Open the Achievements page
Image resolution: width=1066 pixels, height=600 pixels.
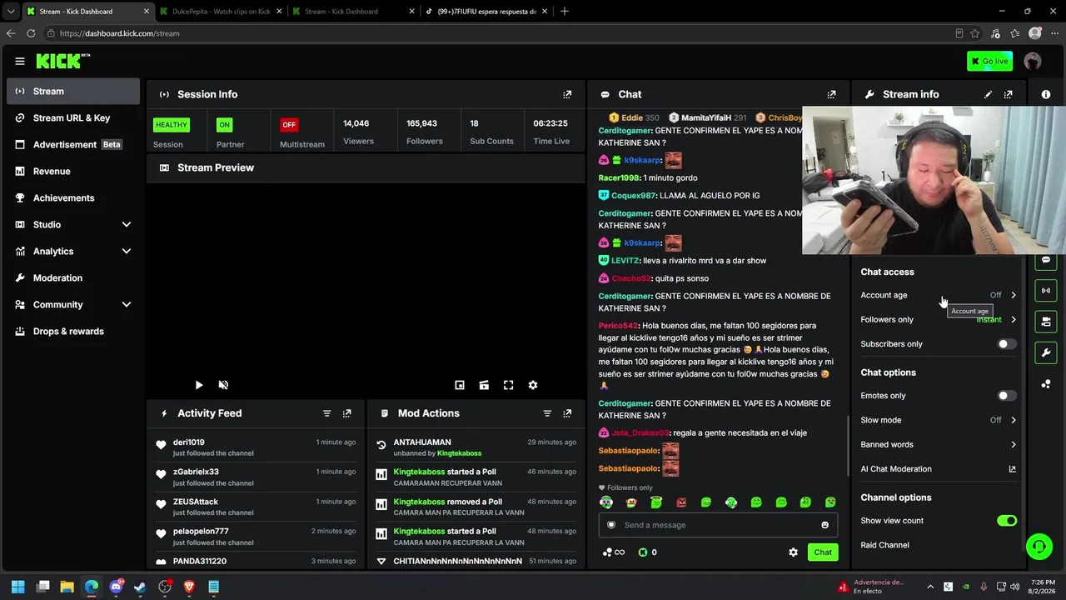(x=73, y=198)
